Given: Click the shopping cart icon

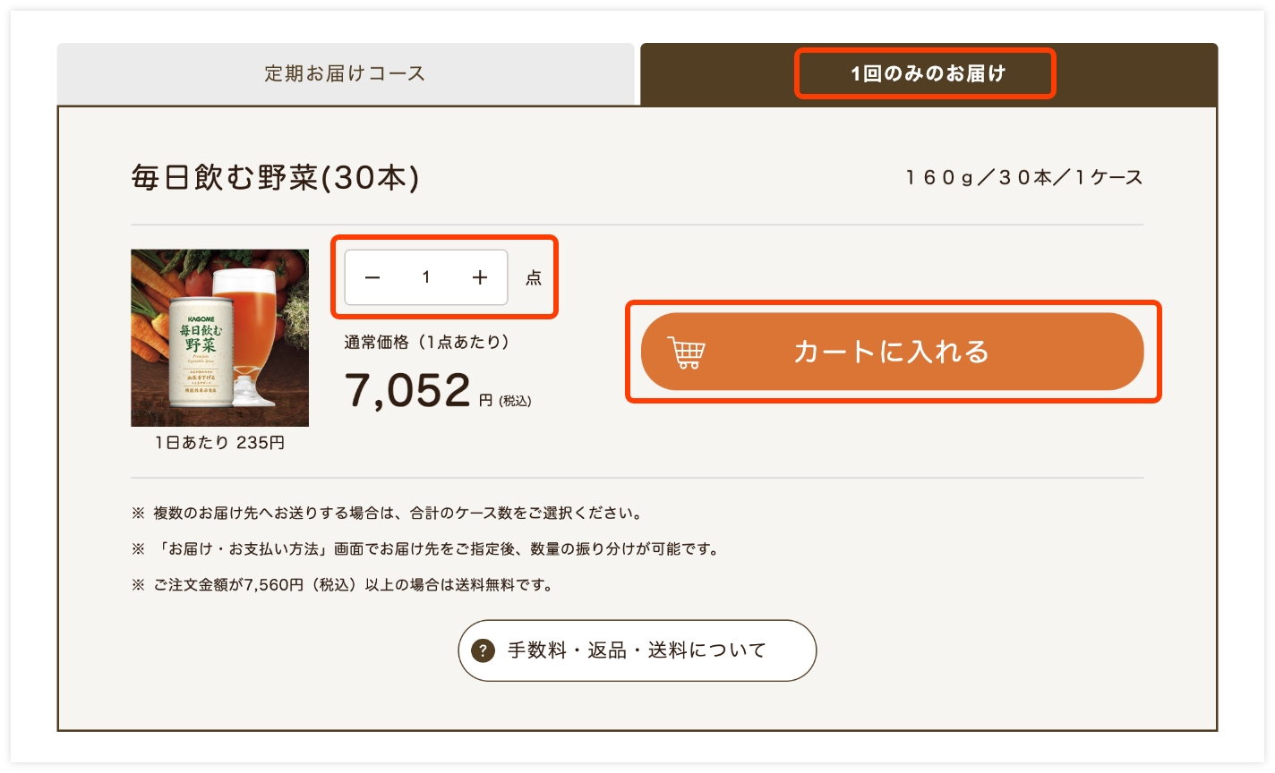Looking at the screenshot, I should pyautogui.click(x=688, y=352).
